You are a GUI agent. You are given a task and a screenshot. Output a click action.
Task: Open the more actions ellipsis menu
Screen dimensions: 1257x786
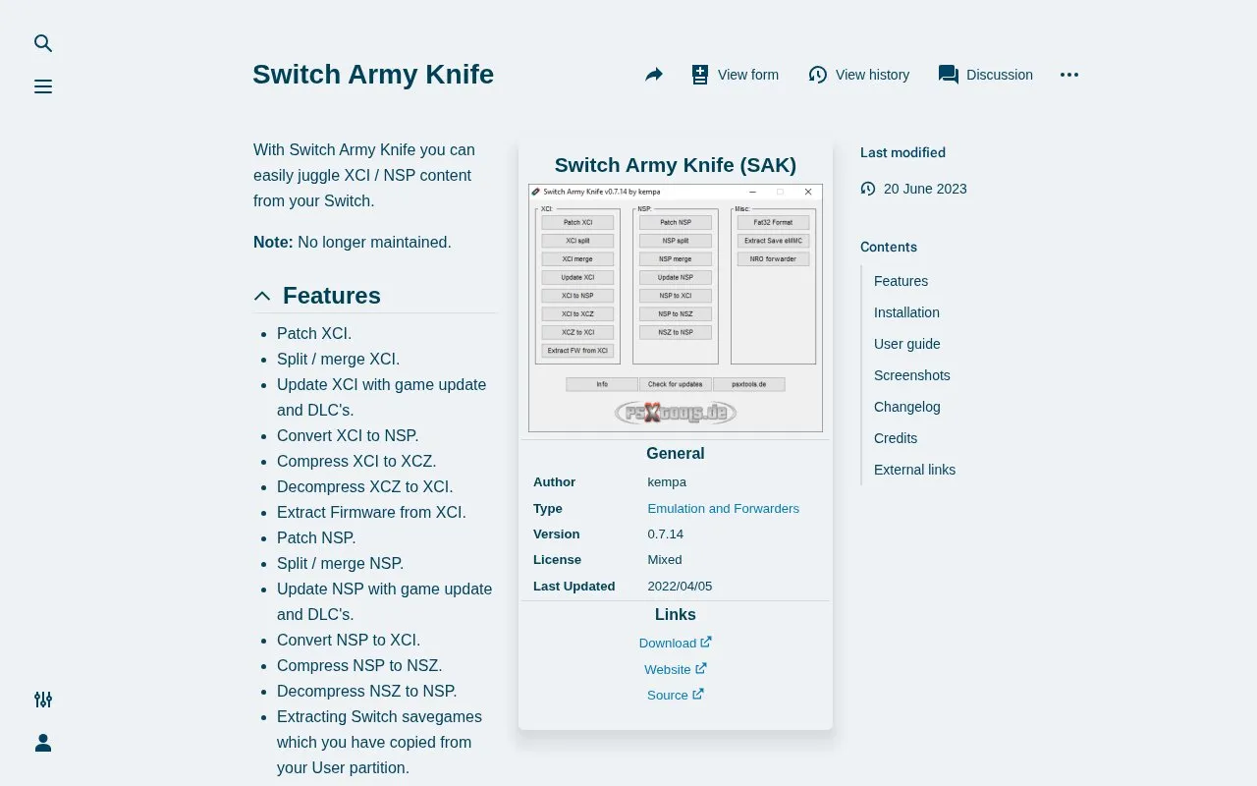pos(1069,75)
